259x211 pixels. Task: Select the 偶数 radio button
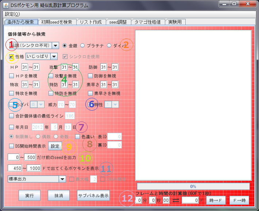click(x=38, y=136)
